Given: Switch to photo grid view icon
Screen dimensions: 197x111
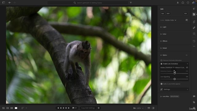Looking at the screenshot, I should click(x=3, y=108).
